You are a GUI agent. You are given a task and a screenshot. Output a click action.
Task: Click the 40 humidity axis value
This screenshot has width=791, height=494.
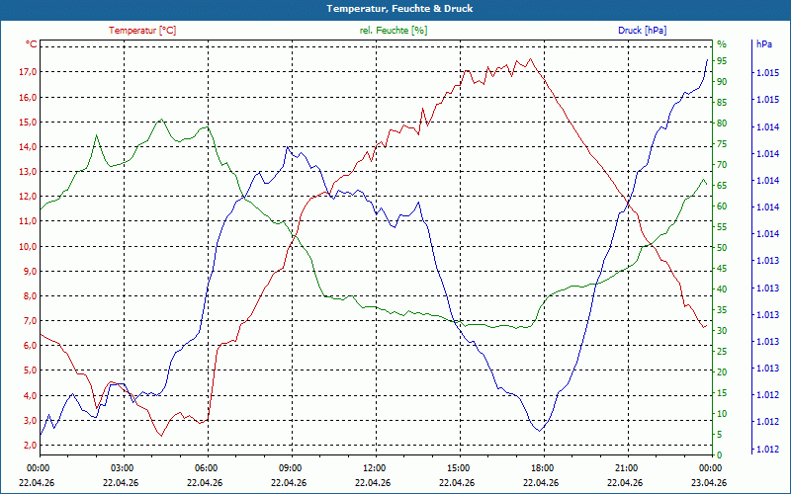pyautogui.click(x=722, y=289)
